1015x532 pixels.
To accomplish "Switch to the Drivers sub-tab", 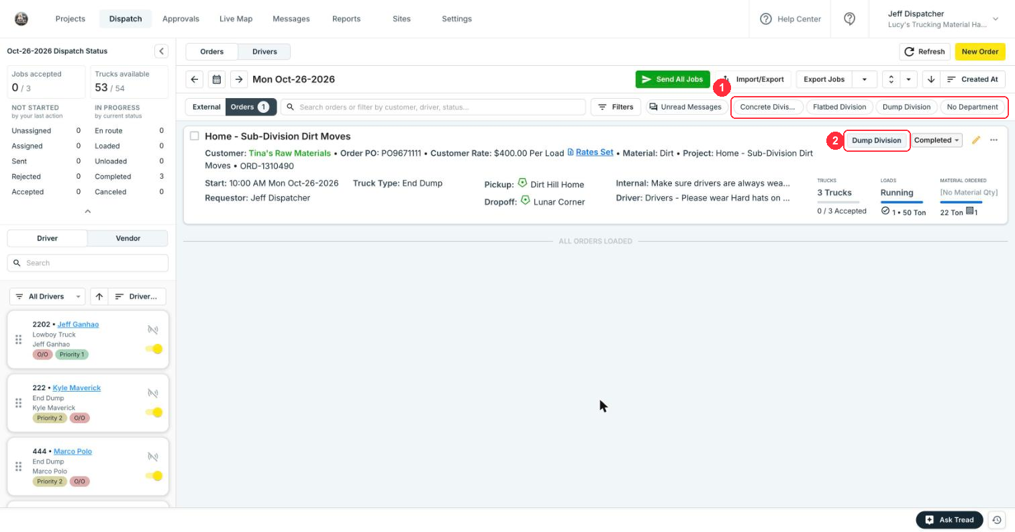I will coord(264,52).
